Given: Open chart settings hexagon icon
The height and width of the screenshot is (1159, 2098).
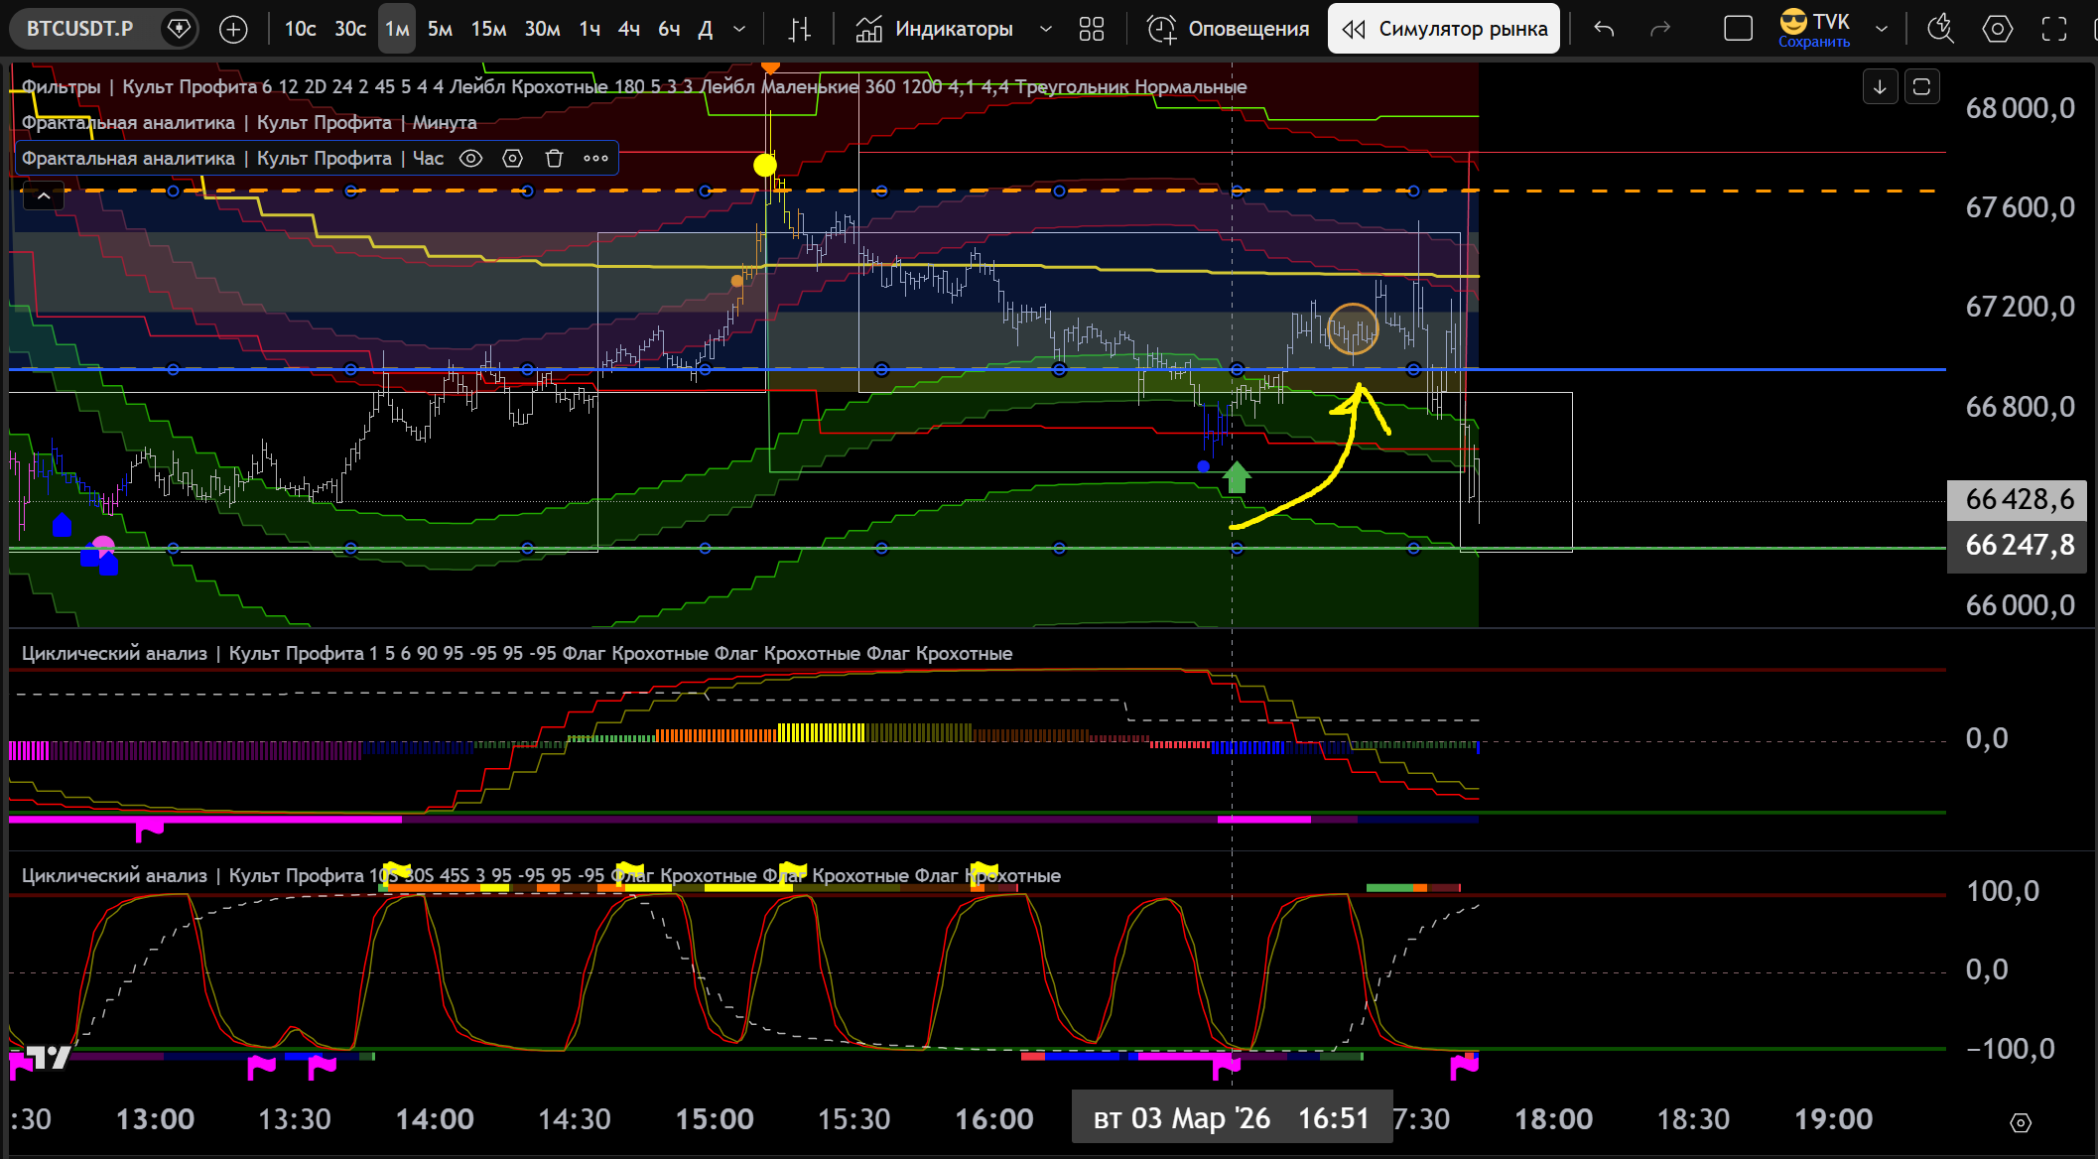Looking at the screenshot, I should [x=1997, y=30].
